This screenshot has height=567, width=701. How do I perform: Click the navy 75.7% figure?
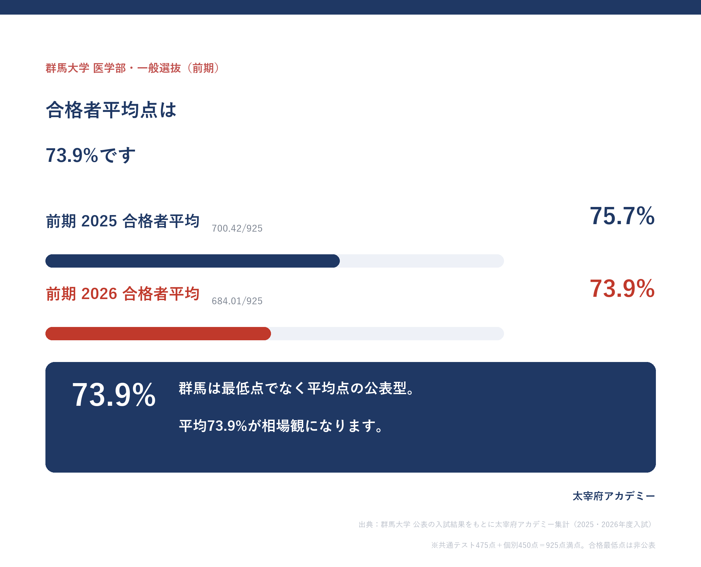tap(622, 216)
